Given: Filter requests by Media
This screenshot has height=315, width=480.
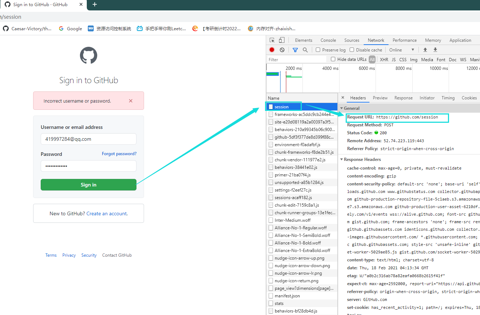Looking at the screenshot, I should click(427, 60).
